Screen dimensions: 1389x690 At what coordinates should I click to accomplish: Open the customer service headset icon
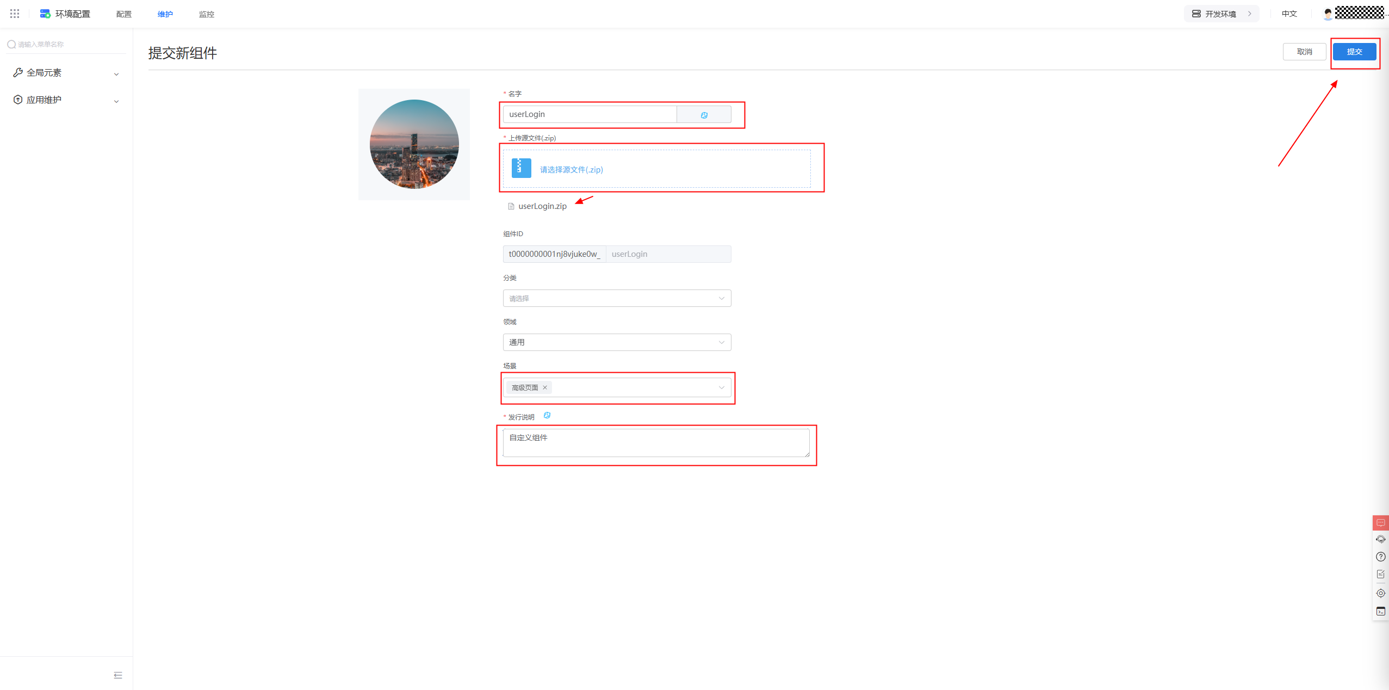pyautogui.click(x=1380, y=539)
